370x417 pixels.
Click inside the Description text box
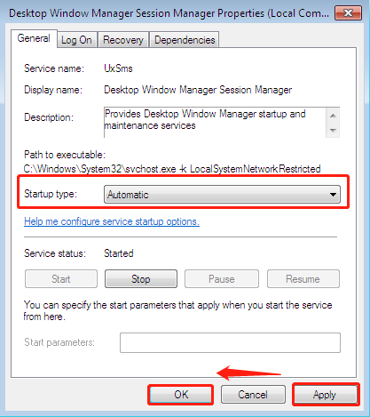(x=215, y=123)
